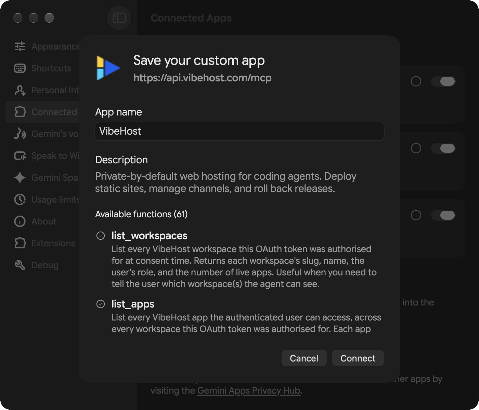Click the second connected app info icon
The image size is (479, 410).
(x=416, y=148)
